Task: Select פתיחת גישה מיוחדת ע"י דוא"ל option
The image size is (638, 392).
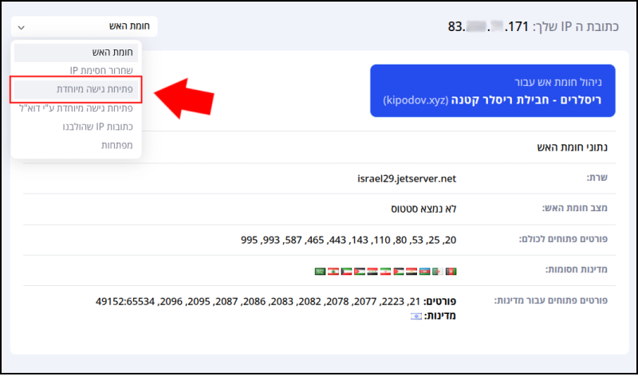Action: point(76,108)
